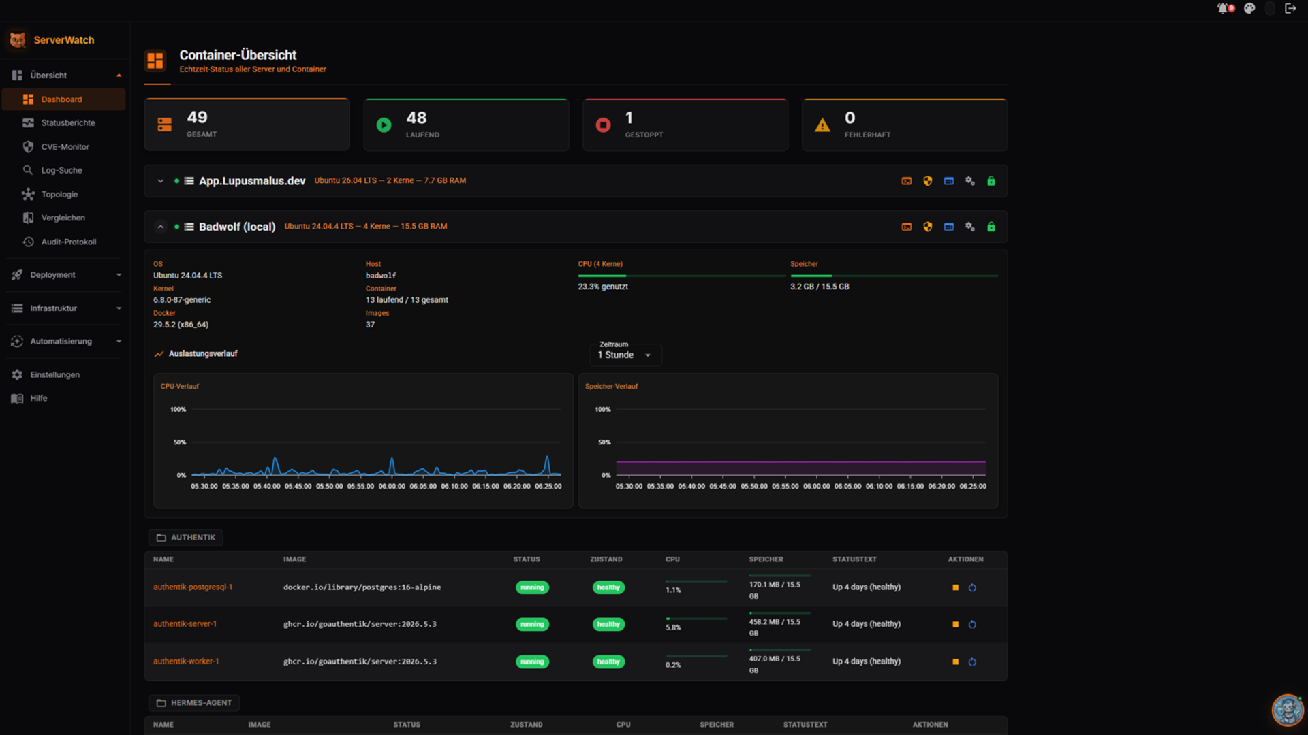The image size is (1308, 735).
Task: Click the warning icon on Fehlerhaft card
Action: tap(822, 125)
